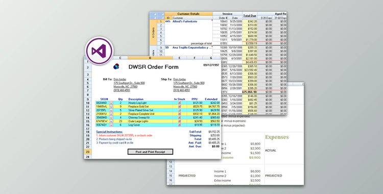Click Customer Details header in invoice sheet
The height and width of the screenshot is (194, 383).
pos(188,14)
